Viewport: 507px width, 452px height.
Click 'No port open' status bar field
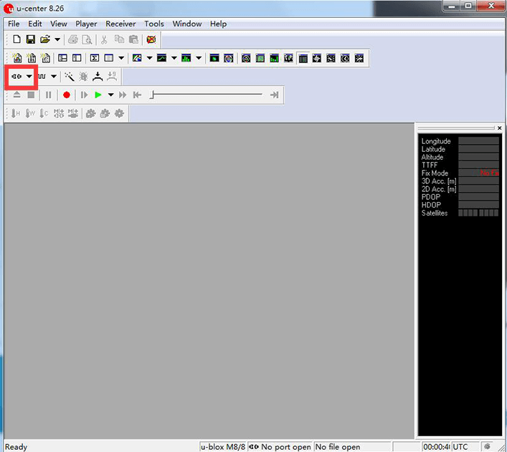[280, 447]
